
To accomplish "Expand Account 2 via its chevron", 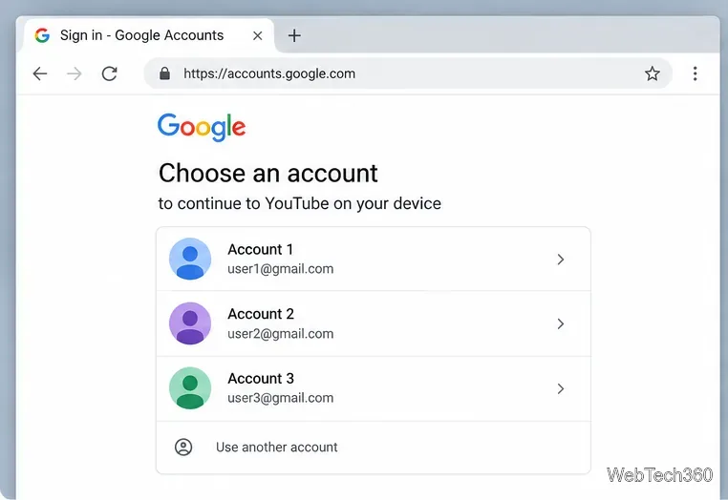I will (x=561, y=323).
